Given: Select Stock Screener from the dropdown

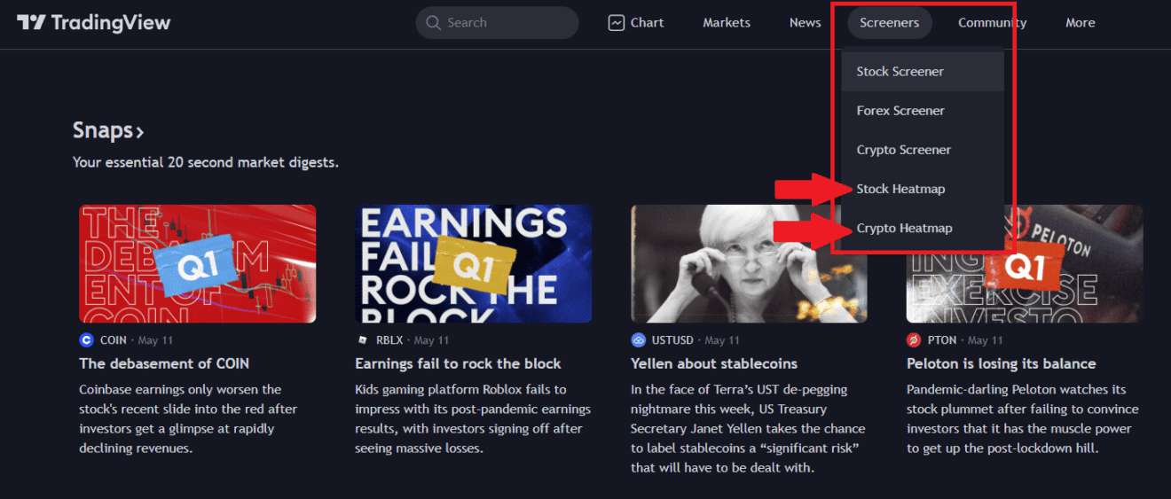Looking at the screenshot, I should [900, 72].
